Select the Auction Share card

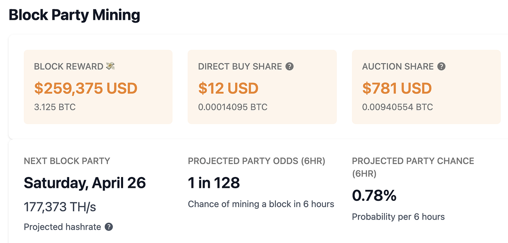coord(426,87)
